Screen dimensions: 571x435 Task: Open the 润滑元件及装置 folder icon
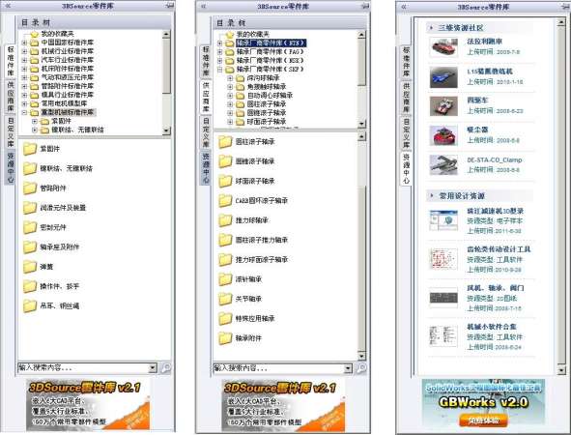tap(30, 208)
